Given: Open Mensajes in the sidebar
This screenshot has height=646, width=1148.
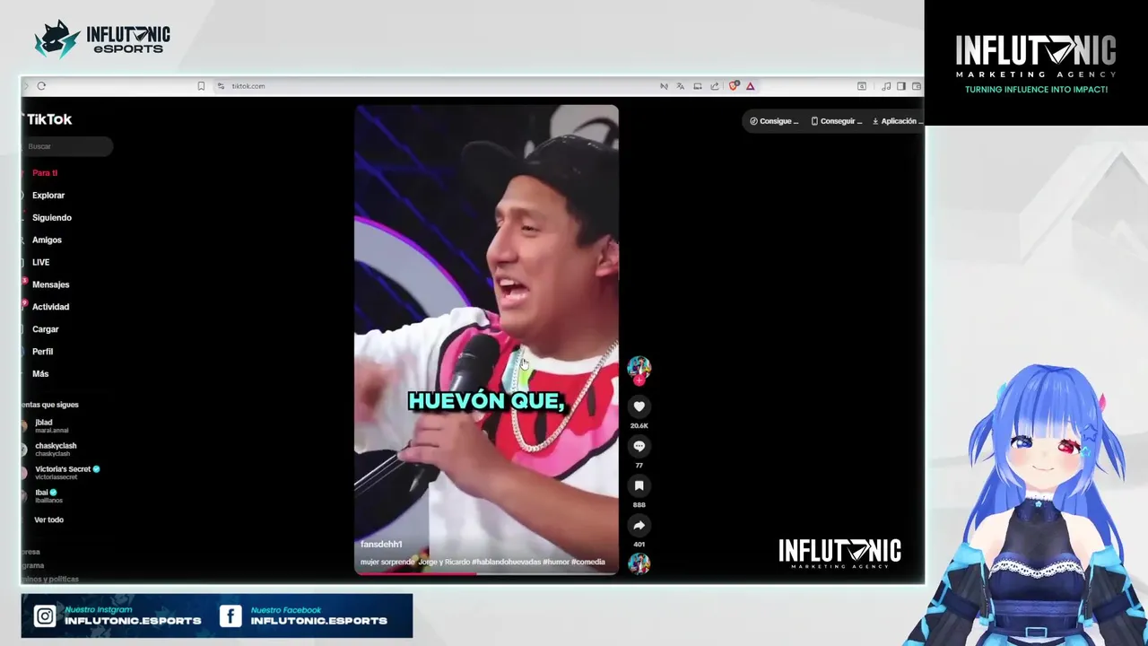Looking at the screenshot, I should pyautogui.click(x=50, y=284).
